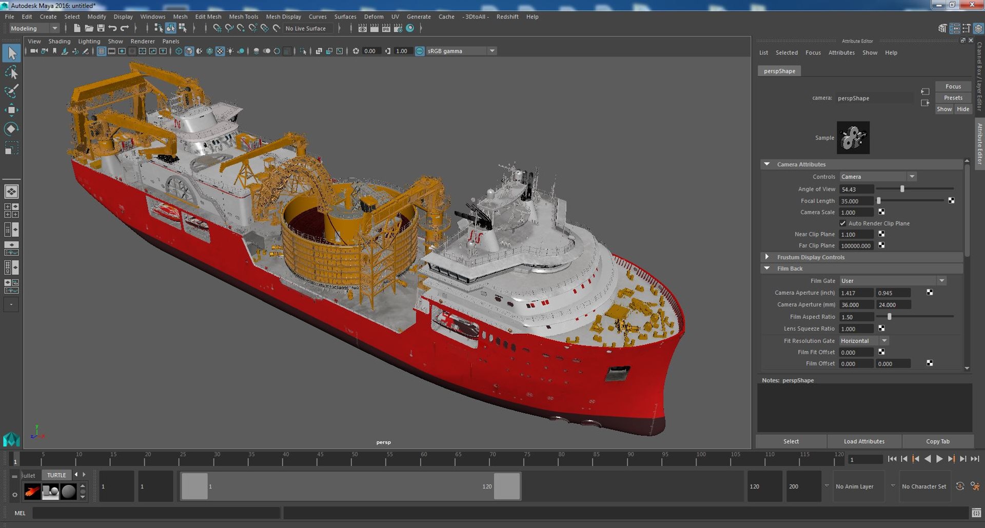Click the Focal Length value field

click(856, 201)
